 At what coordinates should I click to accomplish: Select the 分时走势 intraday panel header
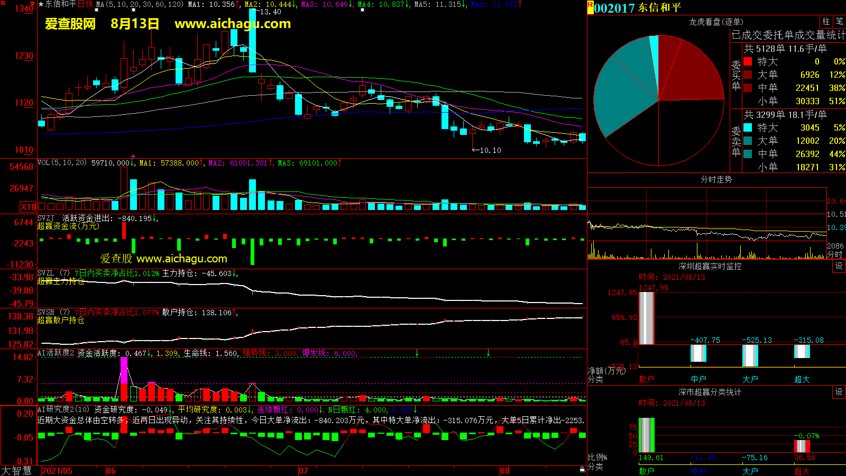(716, 180)
